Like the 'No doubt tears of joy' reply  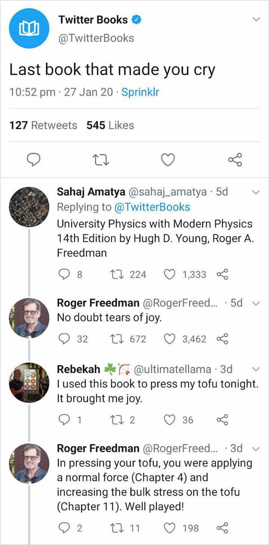coord(169,339)
